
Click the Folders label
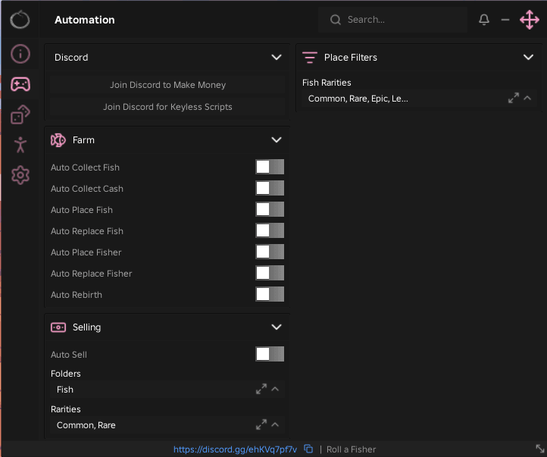point(66,374)
